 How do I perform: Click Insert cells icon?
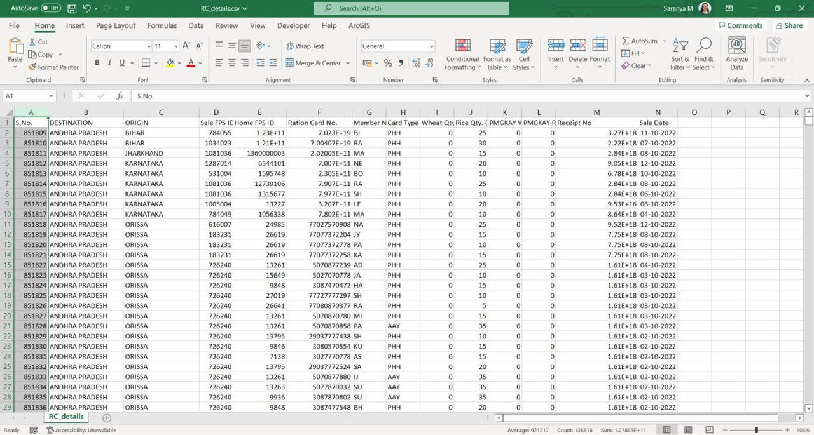[x=556, y=46]
